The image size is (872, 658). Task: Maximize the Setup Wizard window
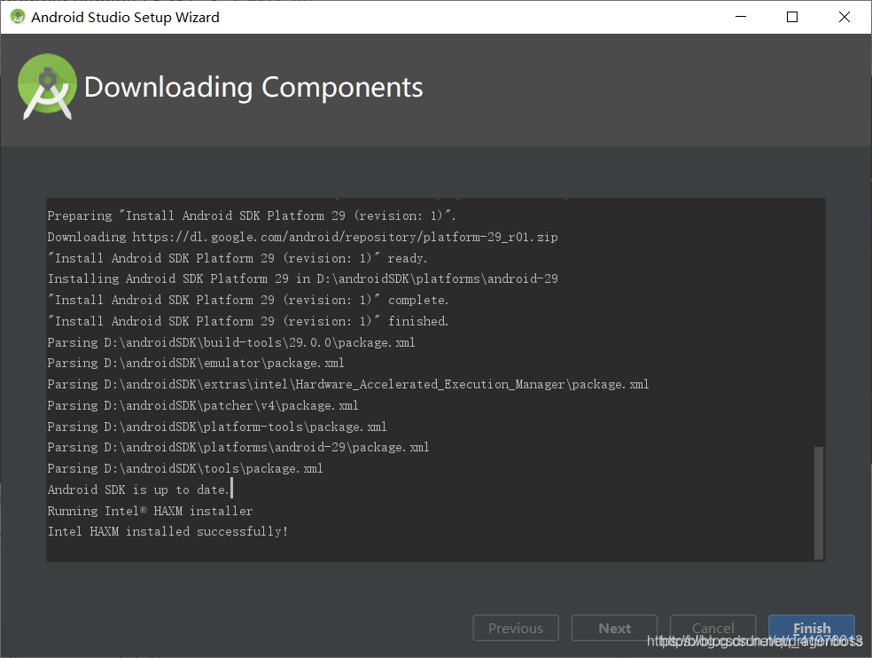(792, 17)
